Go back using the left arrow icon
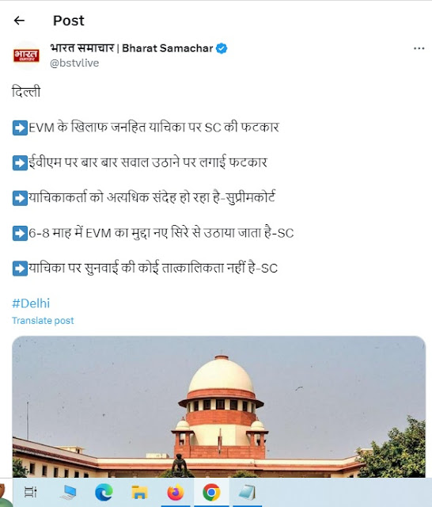The width and height of the screenshot is (432, 507). [x=19, y=21]
